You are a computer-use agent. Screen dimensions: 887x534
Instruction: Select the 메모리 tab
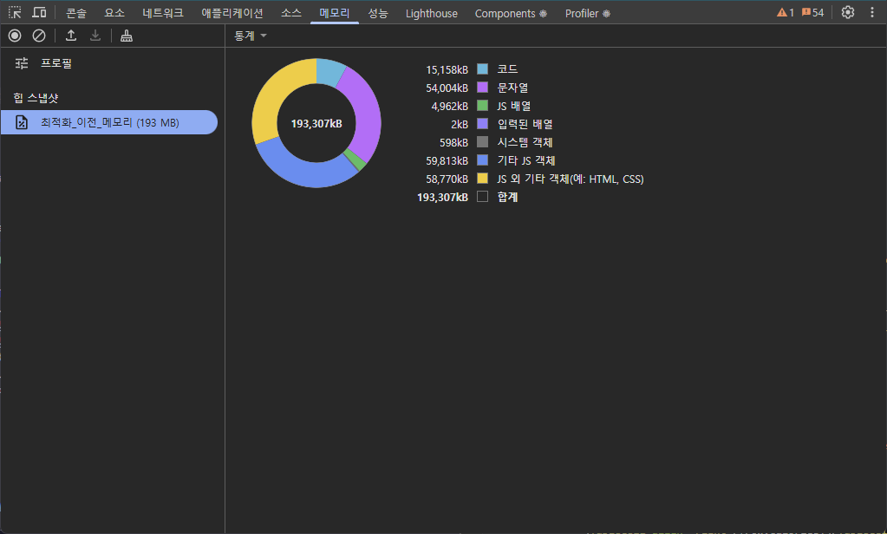(335, 13)
